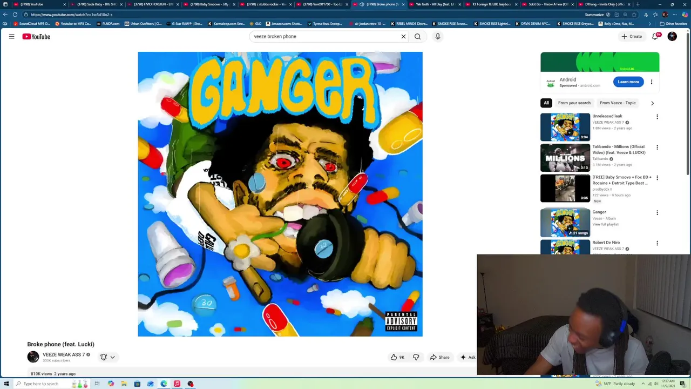Open the Create menu button

[632, 36]
